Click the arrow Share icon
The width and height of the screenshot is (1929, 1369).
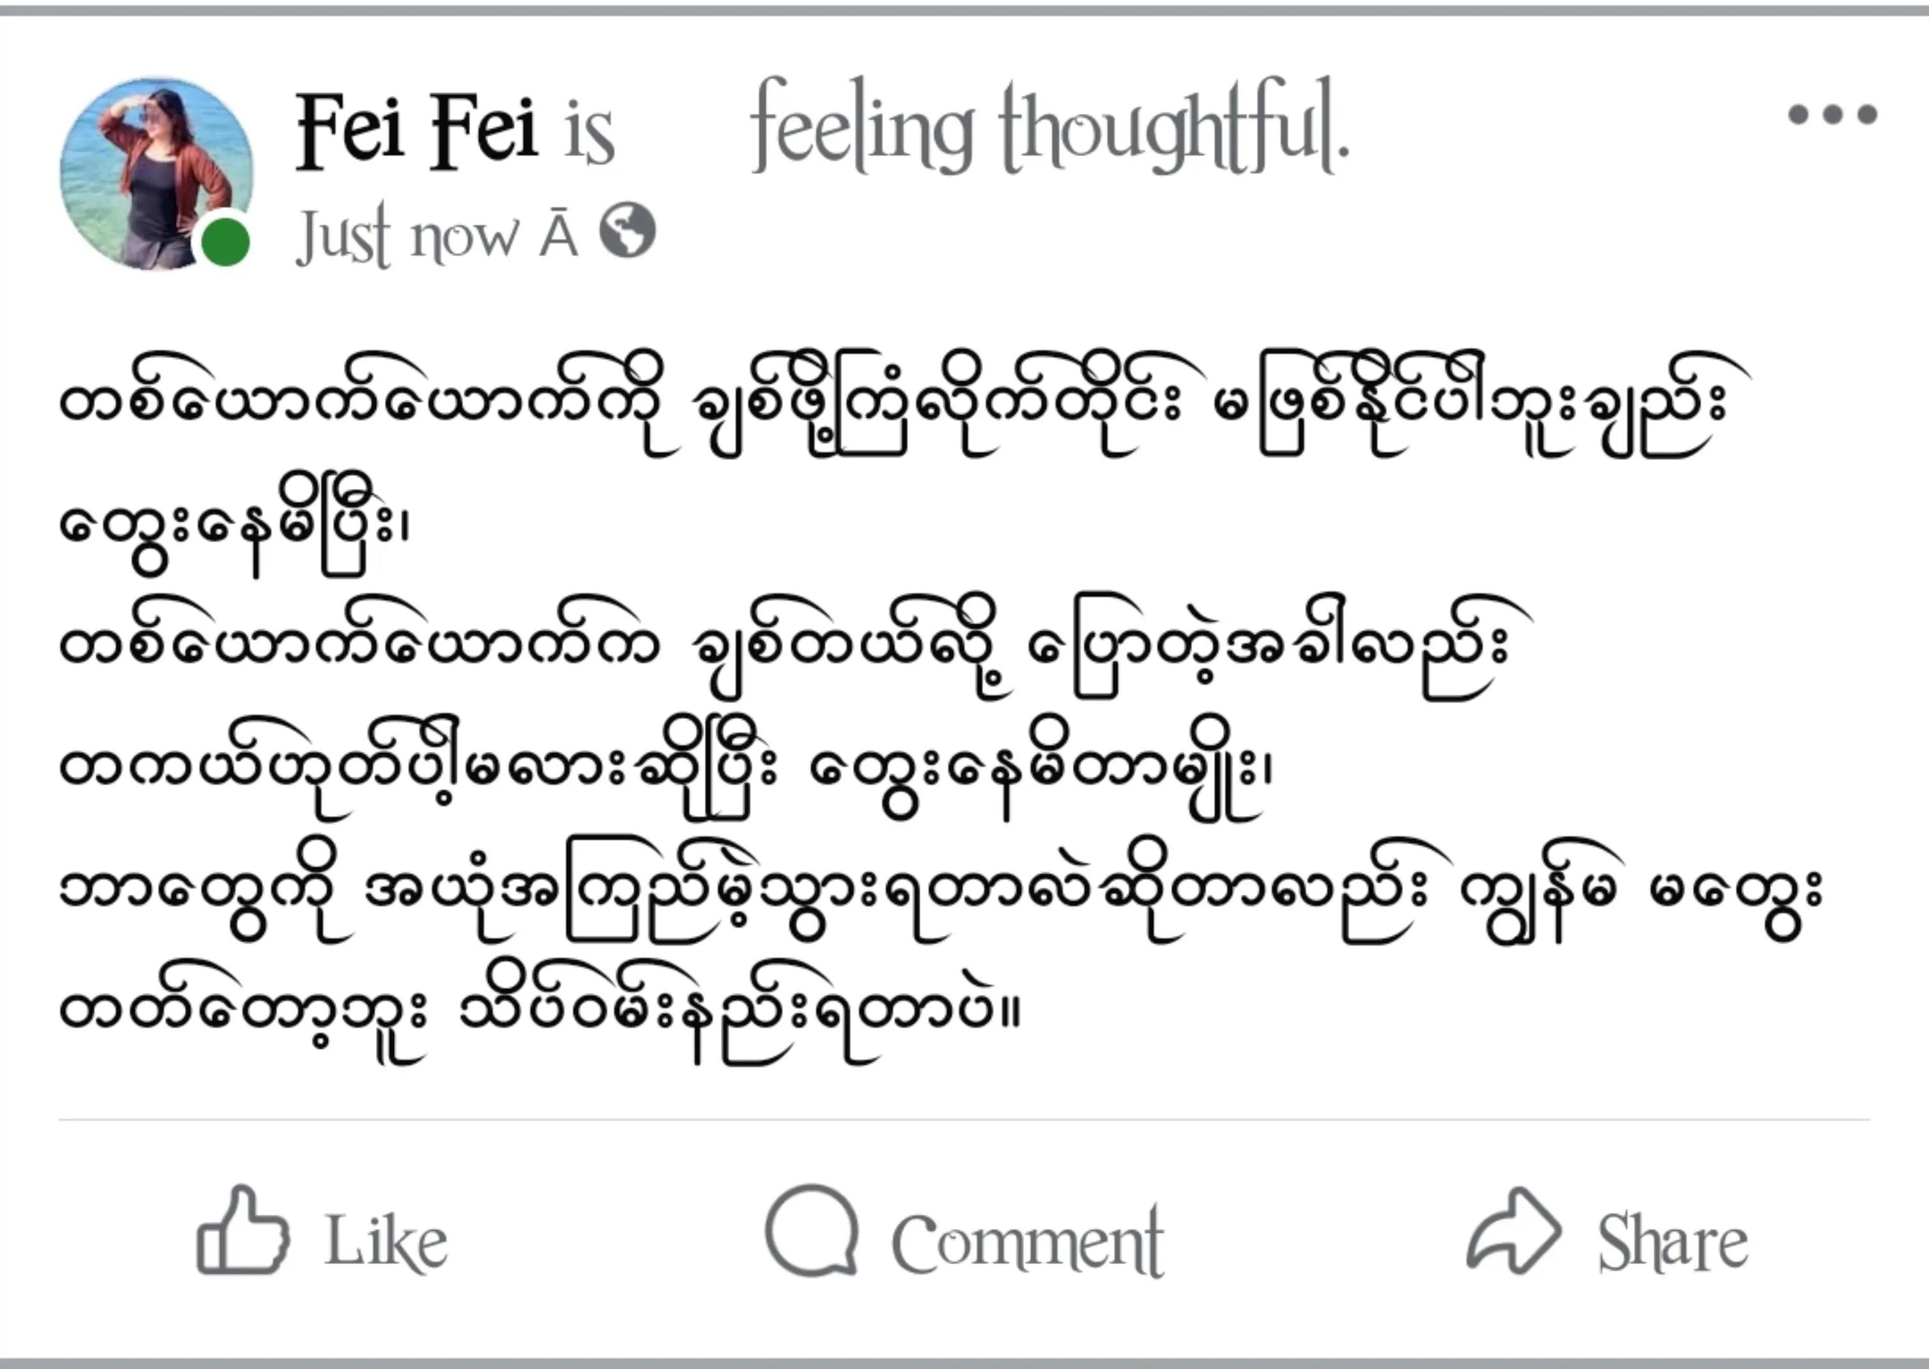(1513, 1230)
